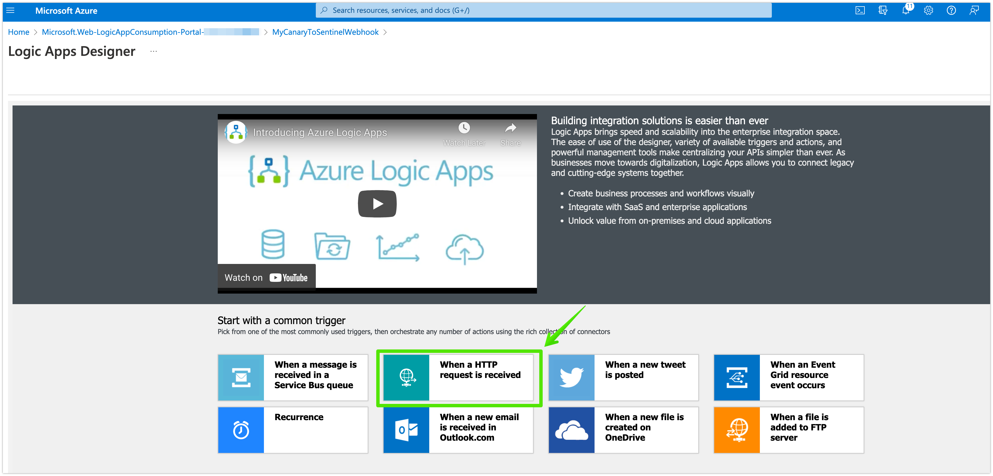
Task: Click 'Building integration solutions is easier than ever' heading
Action: coord(660,121)
